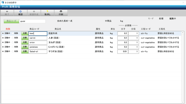Click the 編集中 mode status text
This screenshot has height=104, width=186.
pyautogui.click(x=173, y=18)
